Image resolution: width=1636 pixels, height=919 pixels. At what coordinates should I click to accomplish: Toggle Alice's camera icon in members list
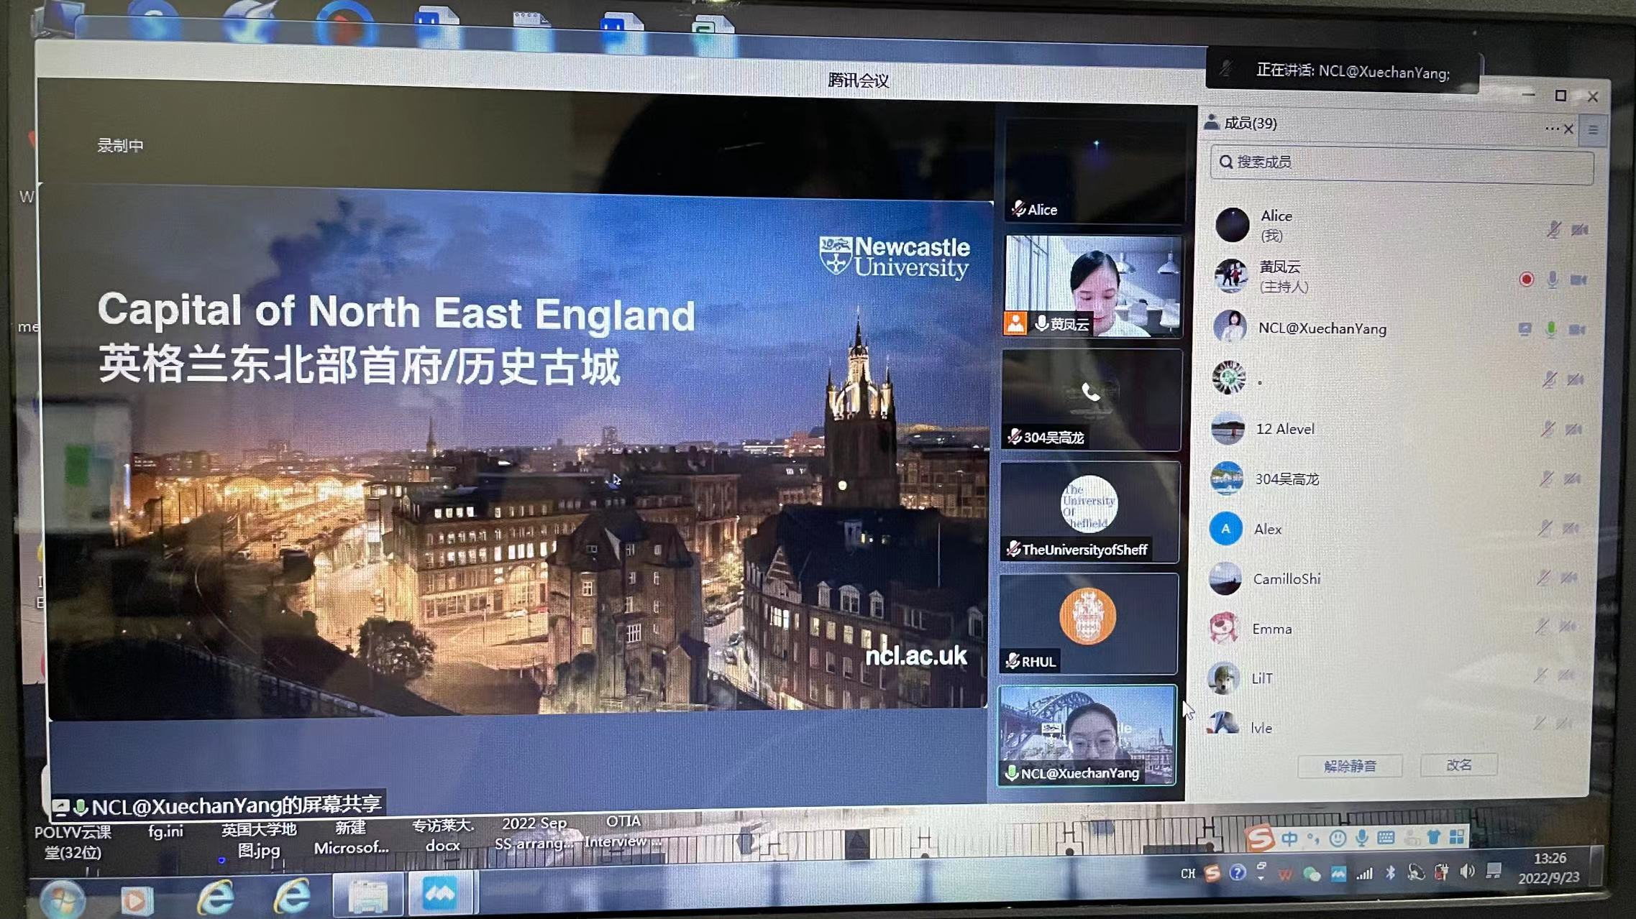pos(1580,230)
